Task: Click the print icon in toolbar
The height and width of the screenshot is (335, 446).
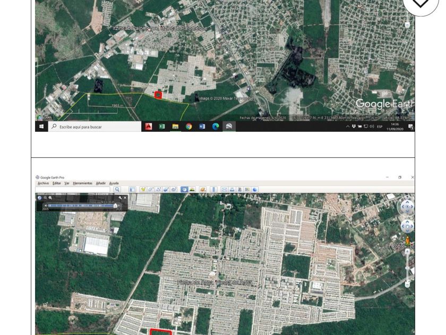Action: tap(232, 189)
